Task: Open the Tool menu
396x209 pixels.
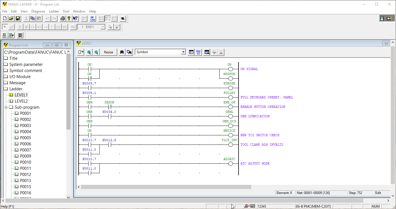Action: pyautogui.click(x=66, y=11)
